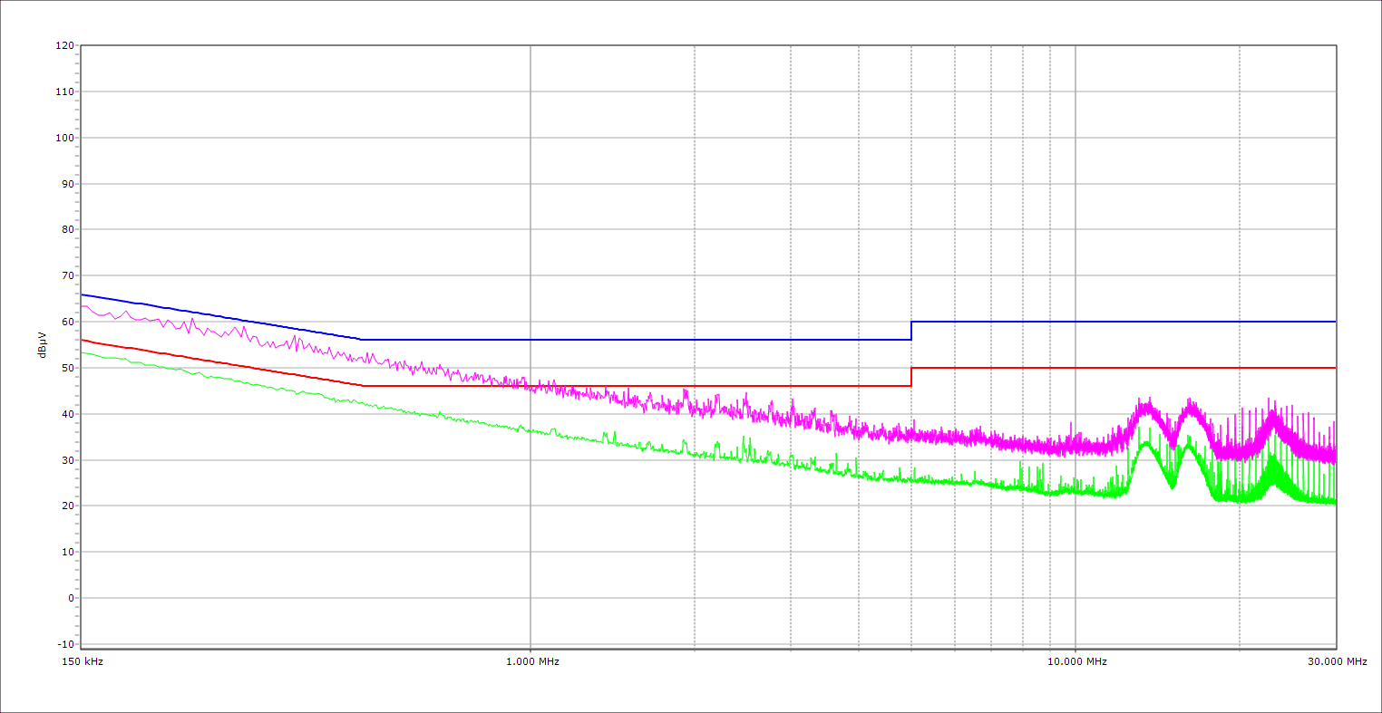Click the blue limit line step at 5 MHz
The width and height of the screenshot is (1382, 713).
click(911, 331)
